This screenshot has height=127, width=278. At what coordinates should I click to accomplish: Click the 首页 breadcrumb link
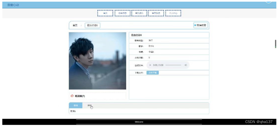coord(75,25)
